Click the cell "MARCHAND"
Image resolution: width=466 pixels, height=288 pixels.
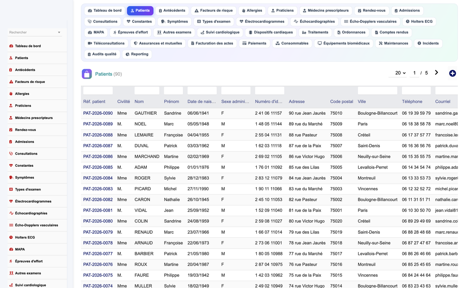(x=147, y=157)
